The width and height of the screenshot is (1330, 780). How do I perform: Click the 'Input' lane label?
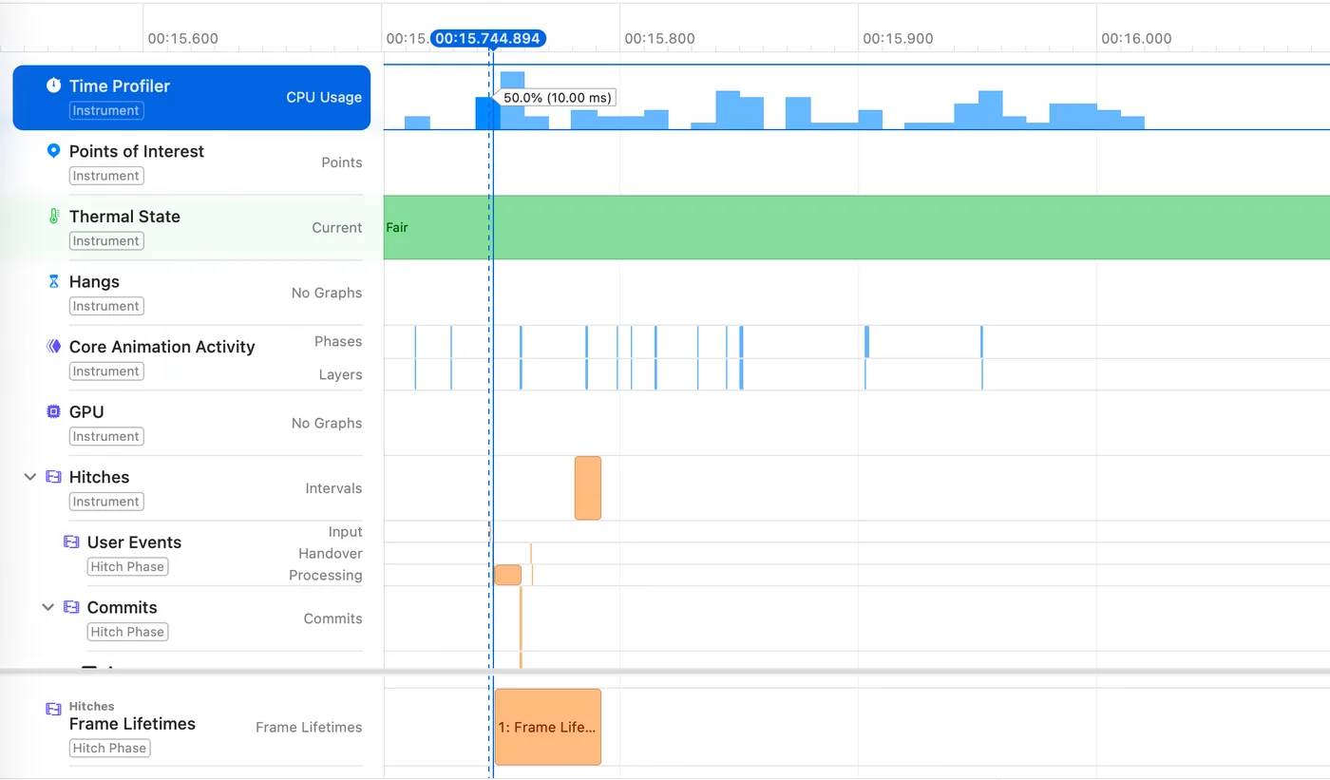[x=346, y=532]
